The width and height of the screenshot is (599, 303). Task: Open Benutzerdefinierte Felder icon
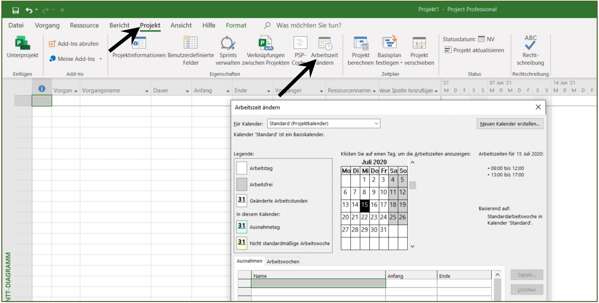191,43
